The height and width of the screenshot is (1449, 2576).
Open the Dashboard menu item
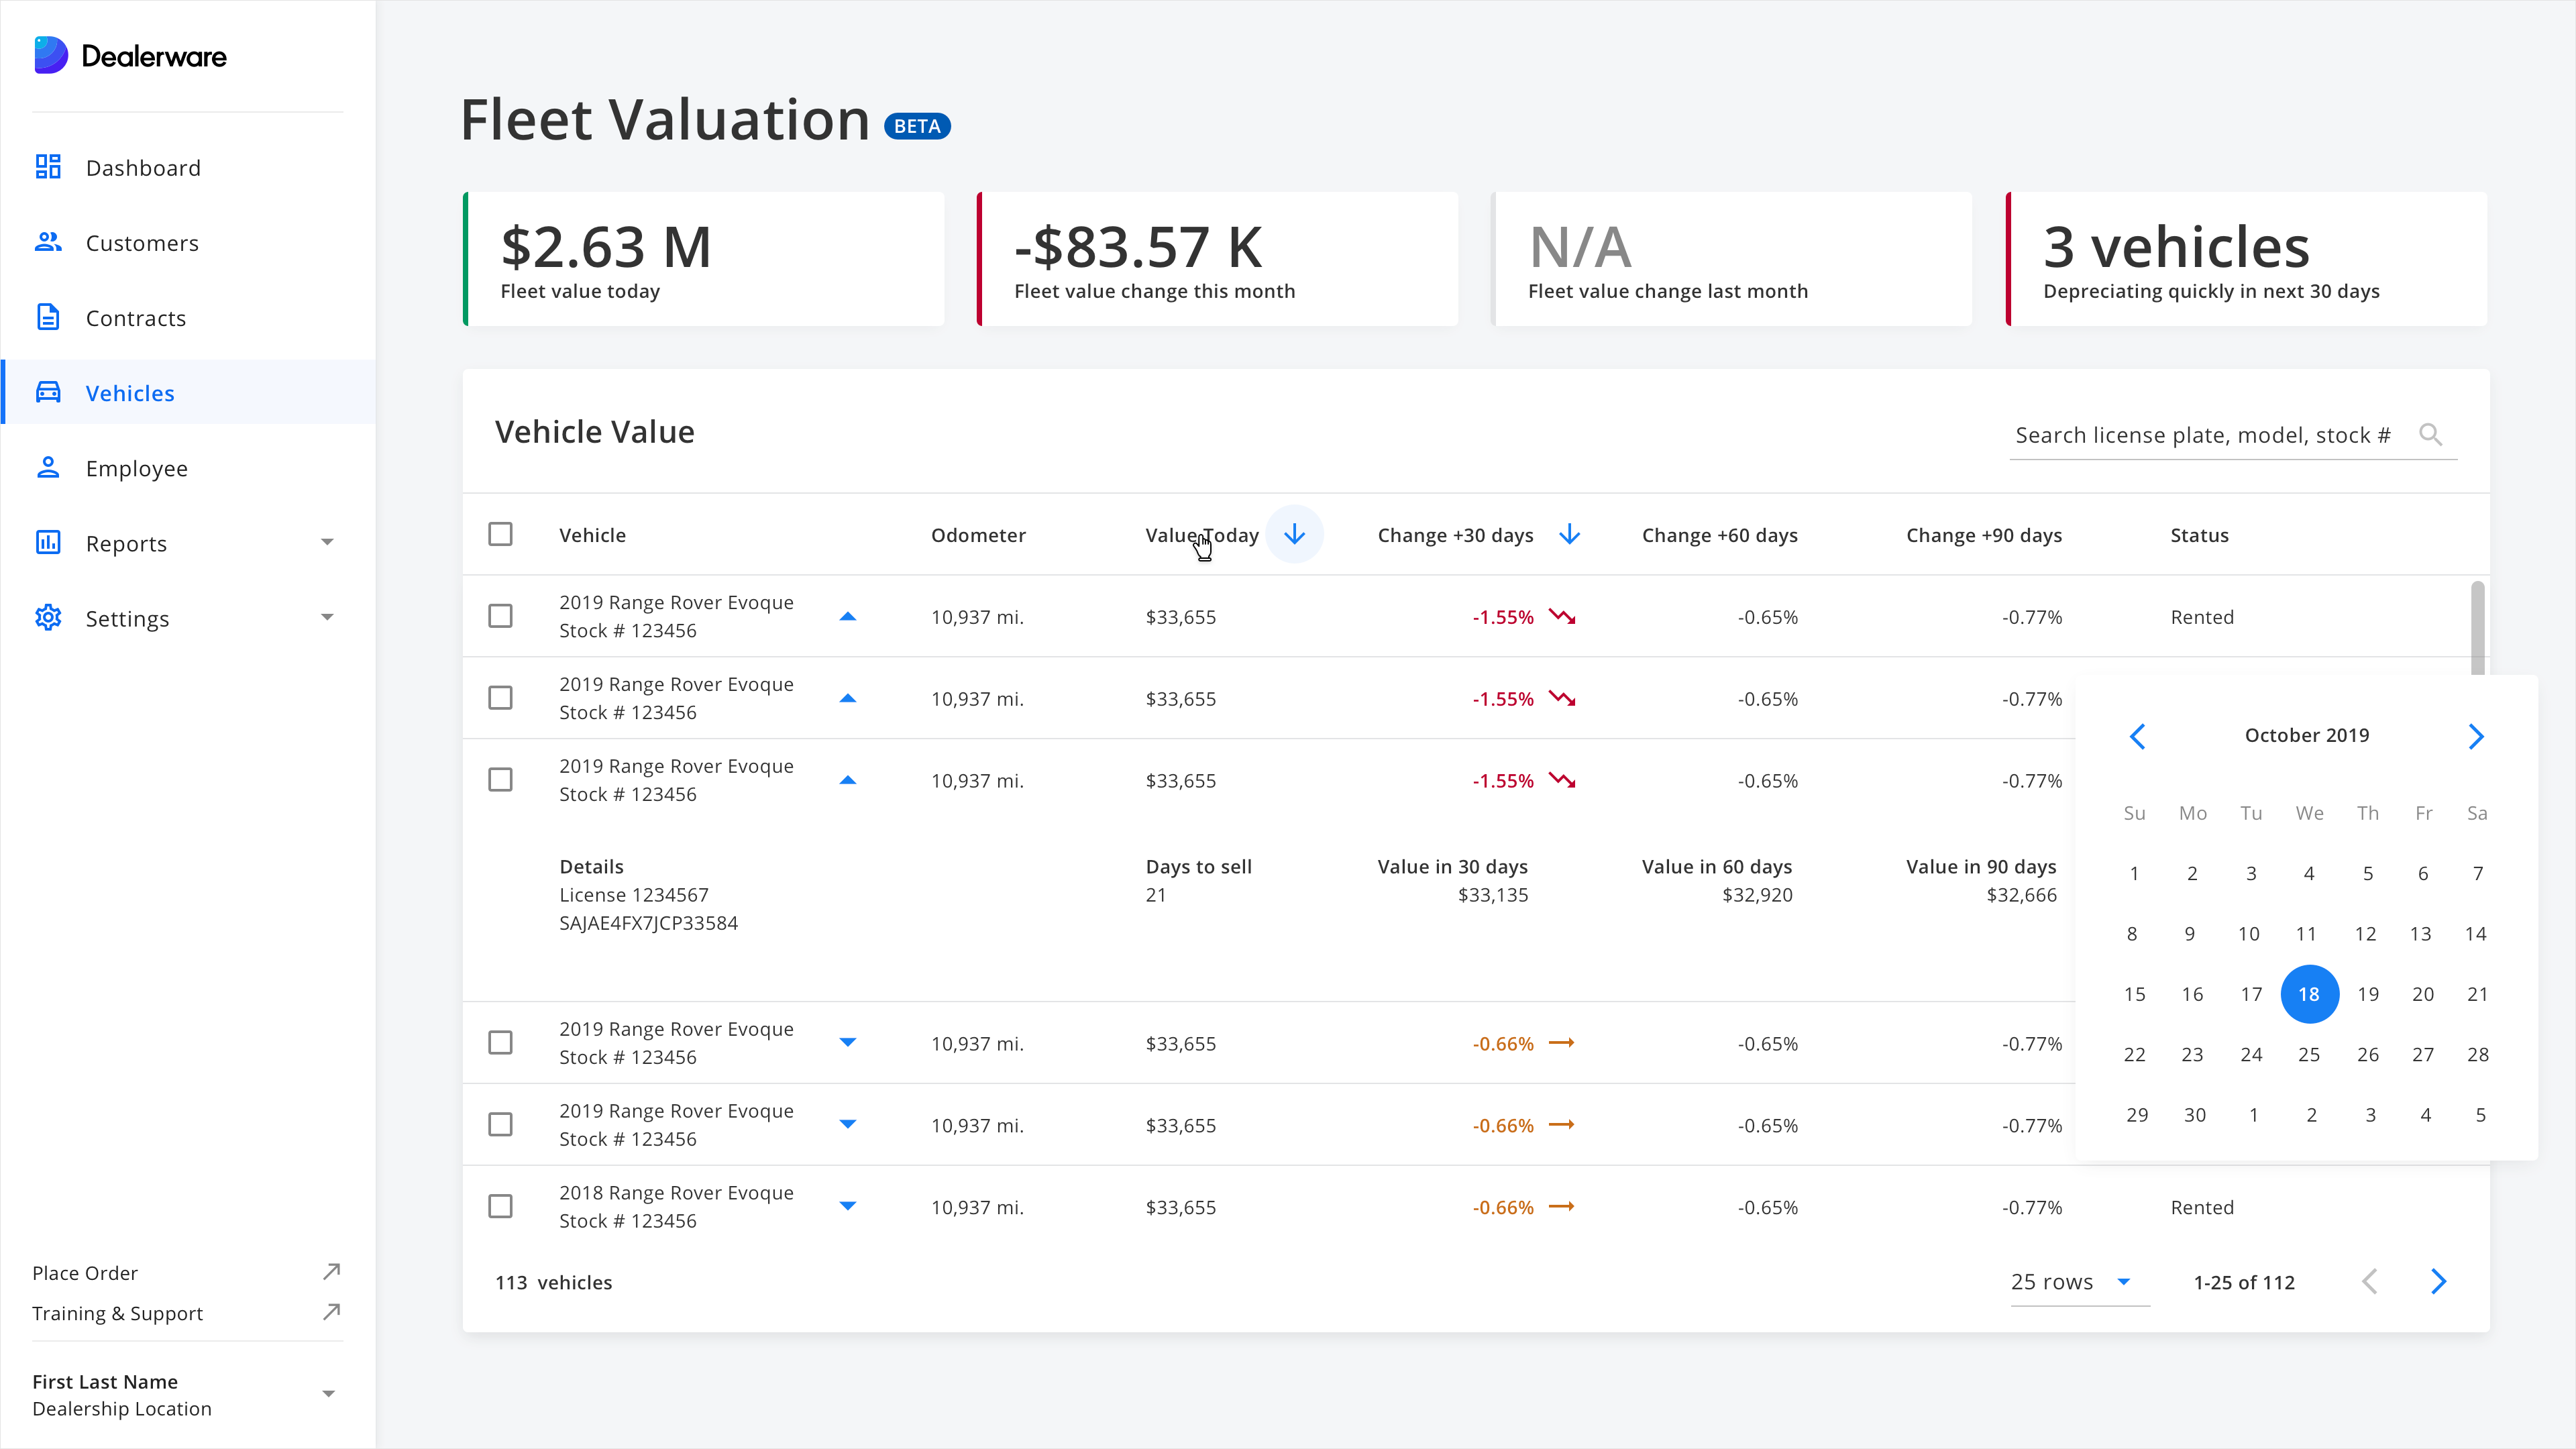[143, 168]
